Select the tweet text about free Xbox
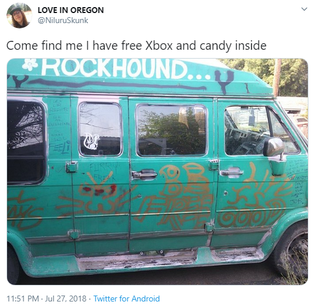Image resolution: width=312 pixels, height=308 pixels. (x=136, y=46)
